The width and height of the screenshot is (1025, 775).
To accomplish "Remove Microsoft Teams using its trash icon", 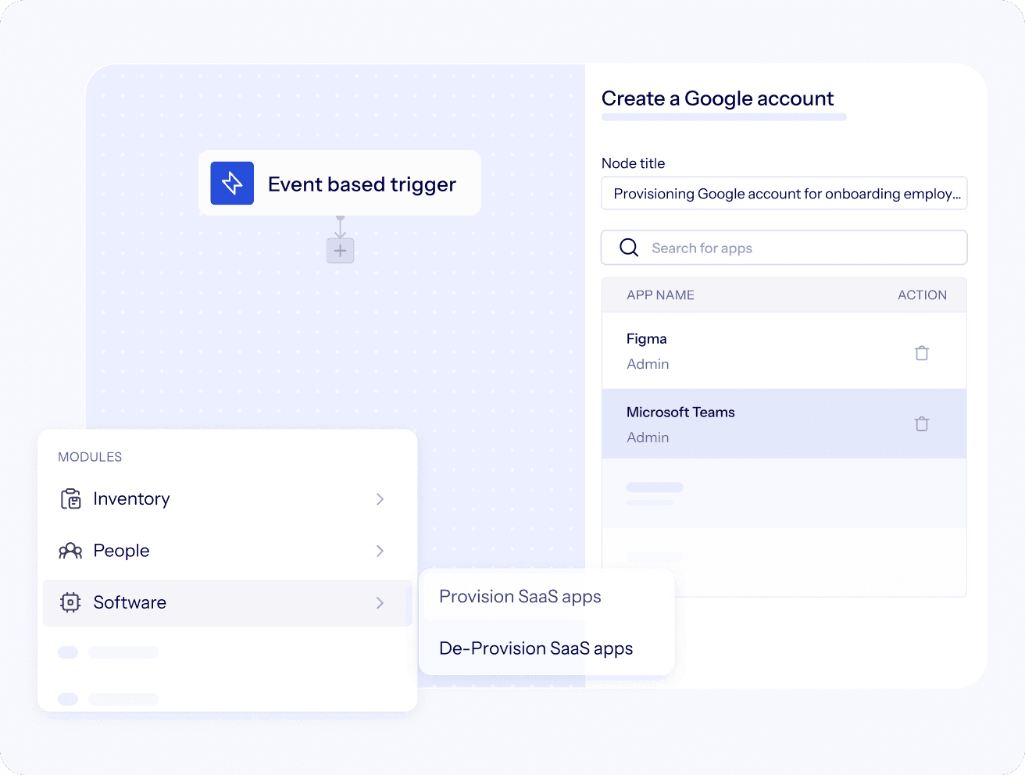I will pyautogui.click(x=922, y=424).
